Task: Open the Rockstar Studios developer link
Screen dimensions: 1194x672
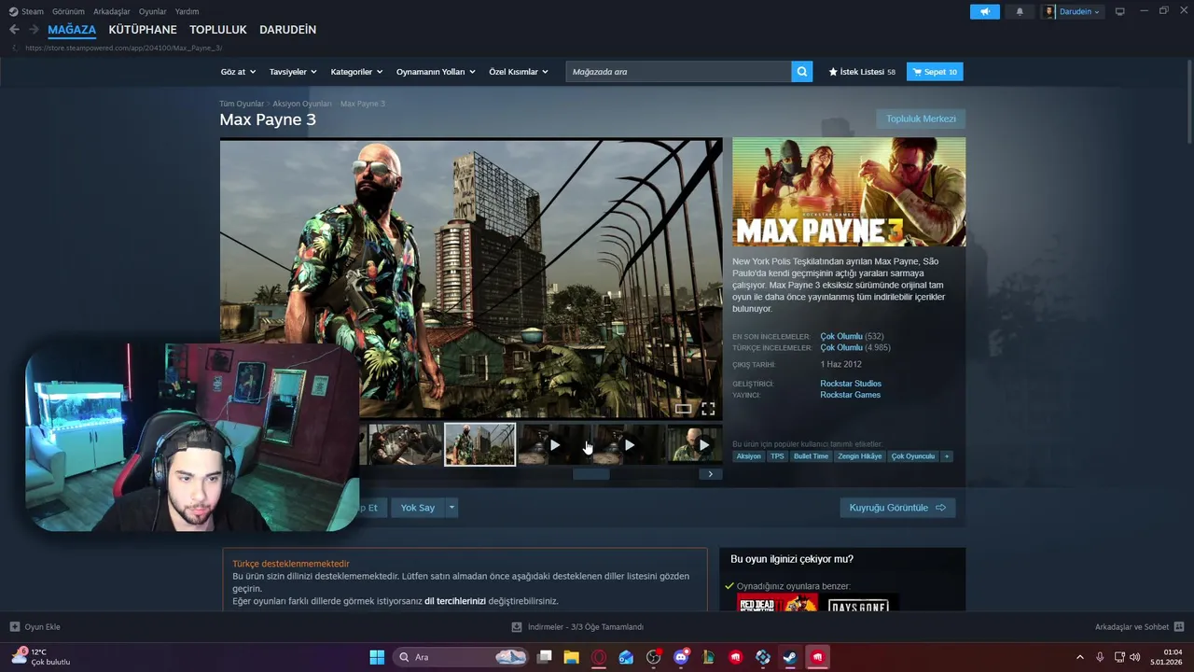Action: coord(851,384)
